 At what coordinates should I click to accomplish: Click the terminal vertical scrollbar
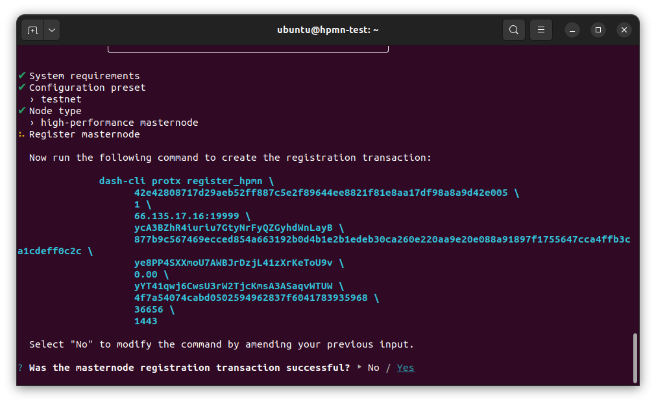(x=635, y=357)
